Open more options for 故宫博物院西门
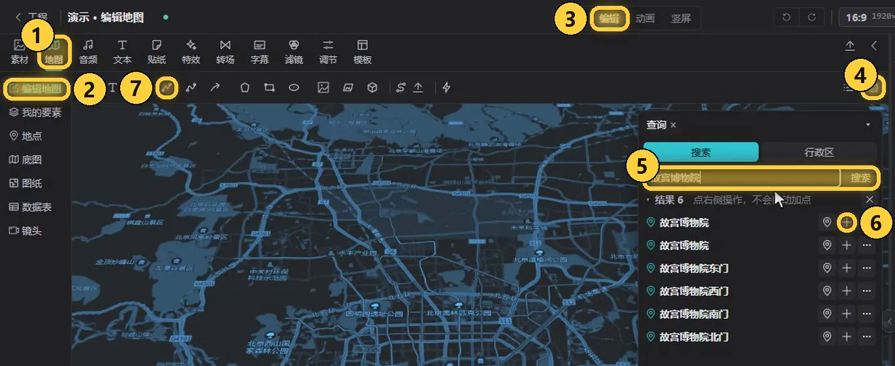This screenshot has height=366, width=895. (867, 291)
